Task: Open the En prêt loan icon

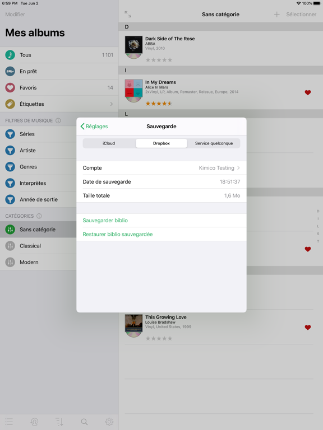Action: (10, 71)
